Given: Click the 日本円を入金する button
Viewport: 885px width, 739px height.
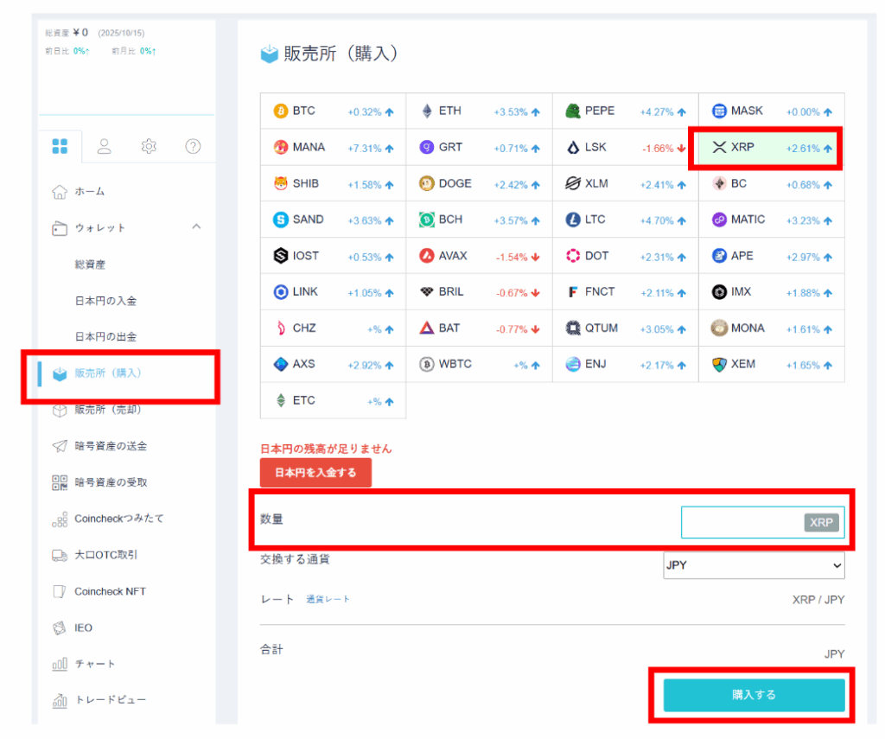Looking at the screenshot, I should (x=315, y=474).
